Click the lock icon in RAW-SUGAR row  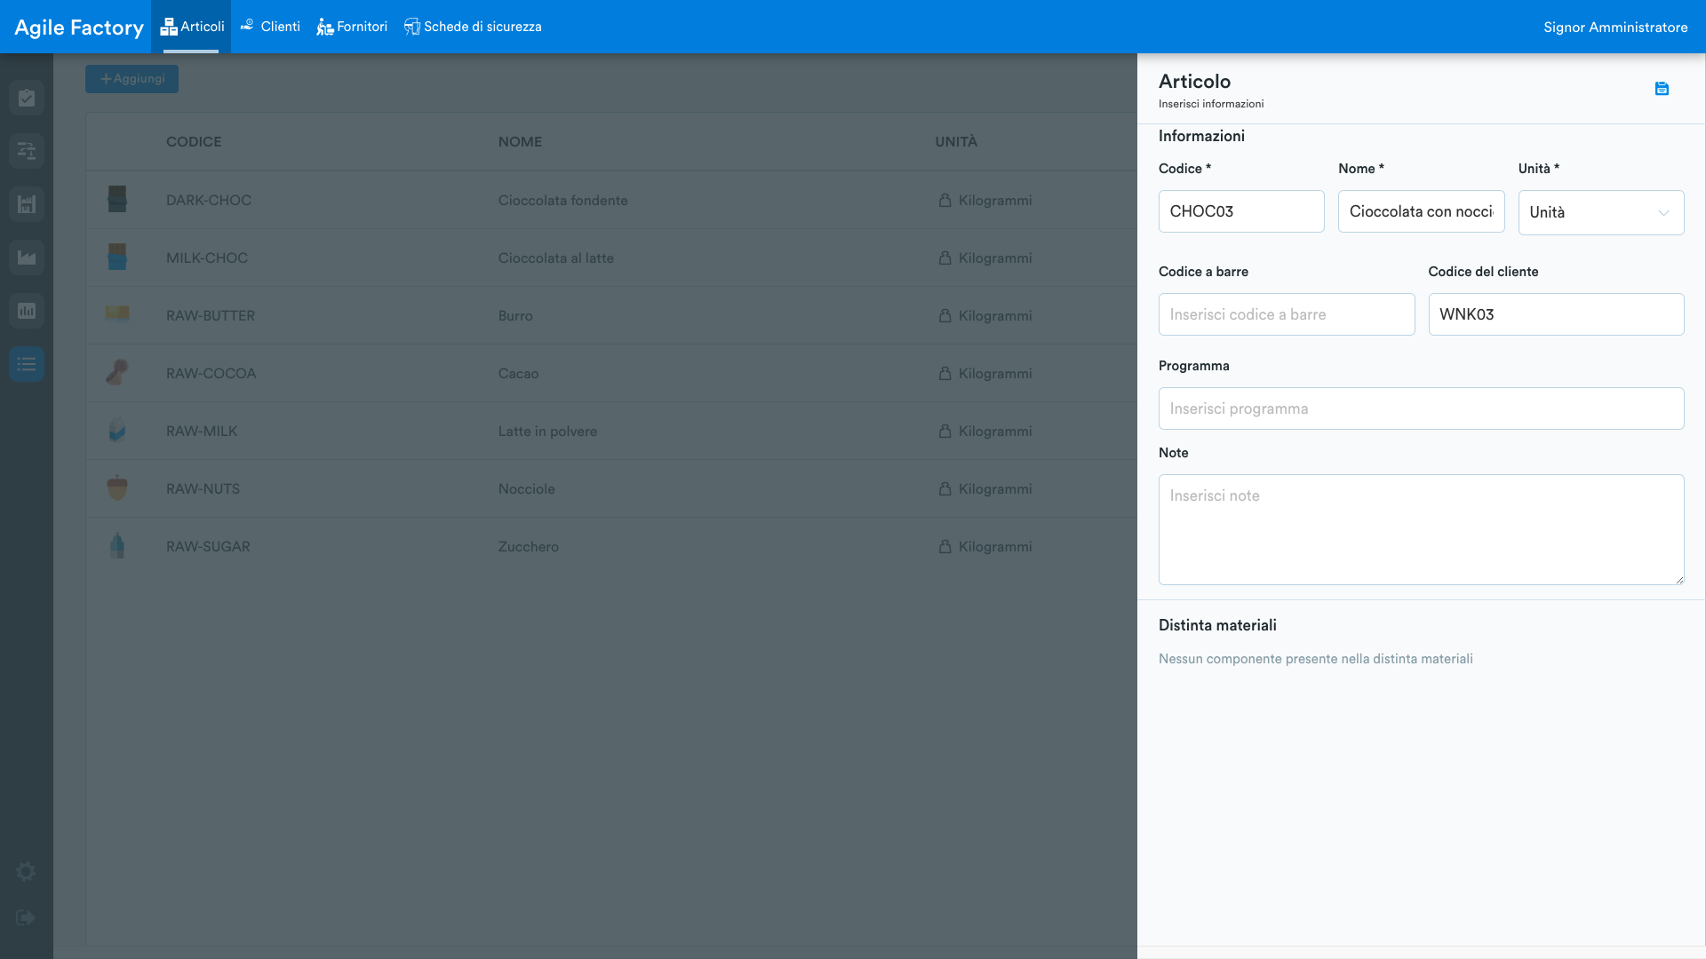(x=945, y=546)
